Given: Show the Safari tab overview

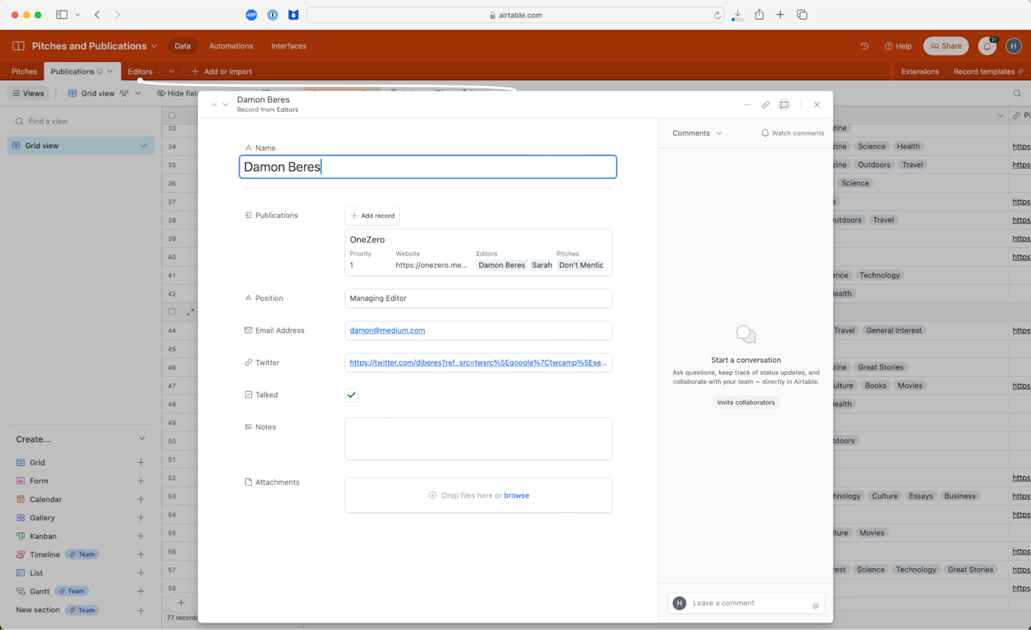Looking at the screenshot, I should click(803, 15).
